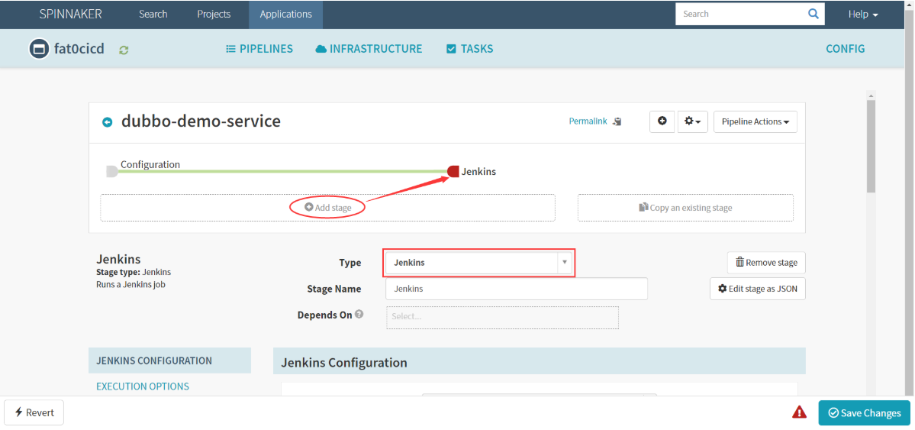Click the Jenkins Configuration header
Image resolution: width=915 pixels, height=430 pixels.
(x=540, y=362)
